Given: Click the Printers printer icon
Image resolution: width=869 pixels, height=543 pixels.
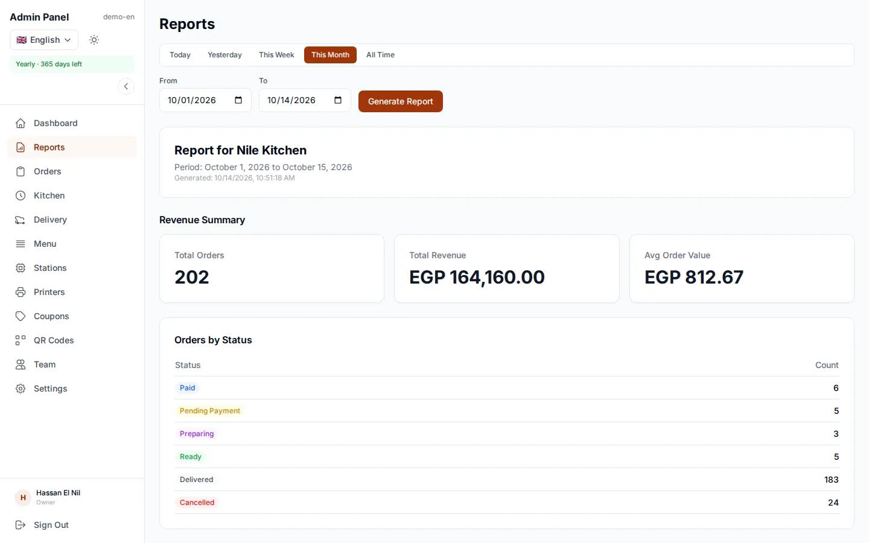Looking at the screenshot, I should (21, 292).
